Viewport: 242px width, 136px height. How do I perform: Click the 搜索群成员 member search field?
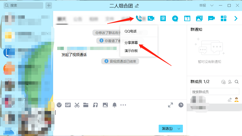coord(215,91)
